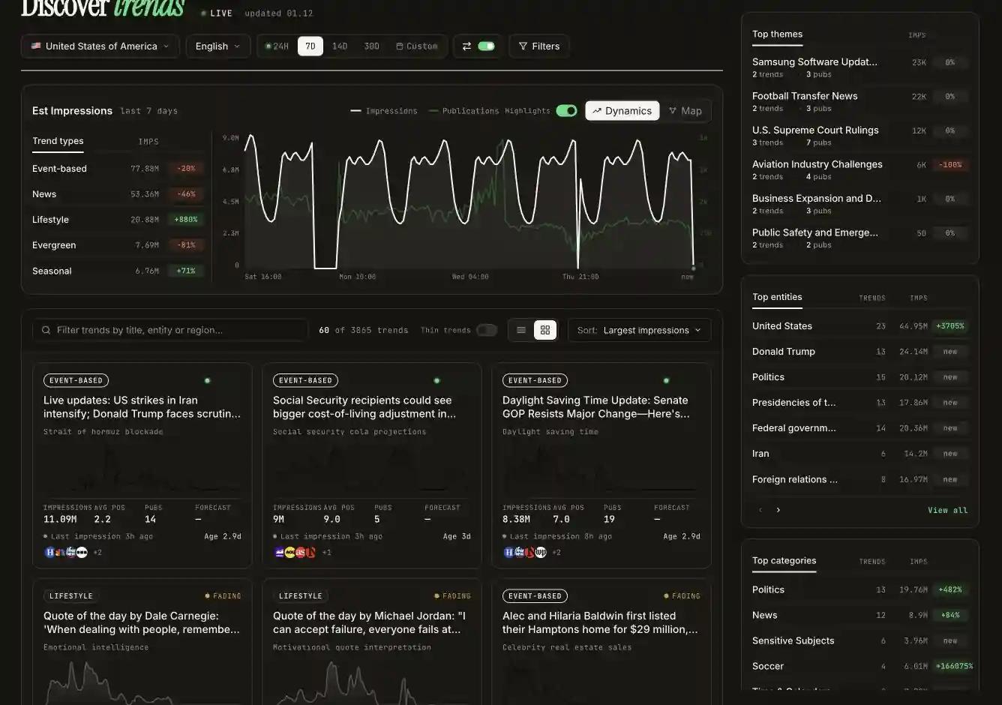This screenshot has height=705, width=1002.
Task: Open the English language dropdown
Action: [217, 46]
